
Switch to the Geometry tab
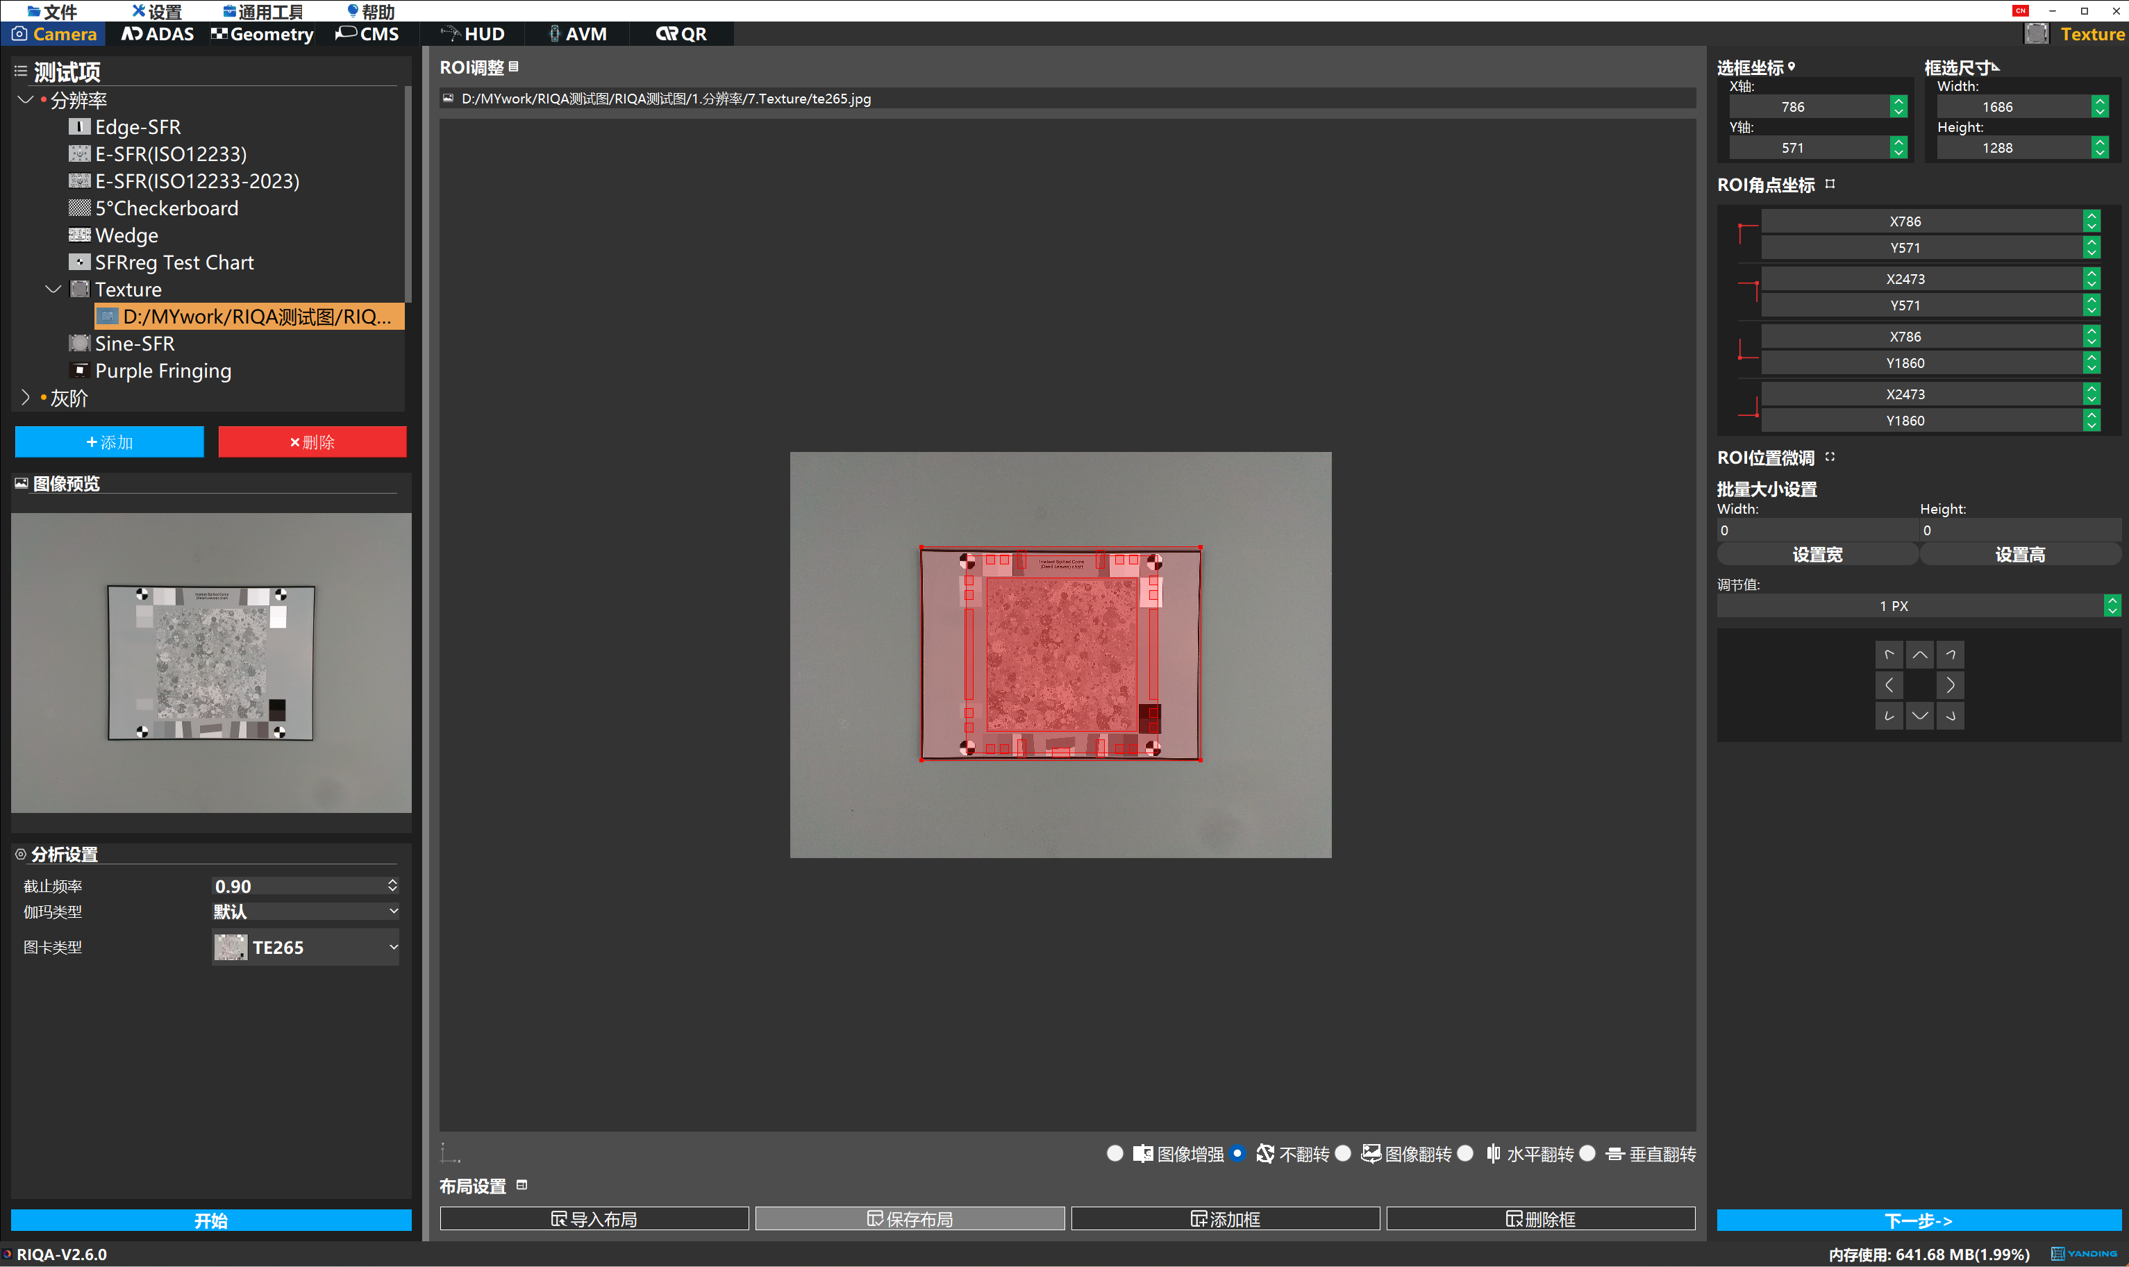[262, 34]
